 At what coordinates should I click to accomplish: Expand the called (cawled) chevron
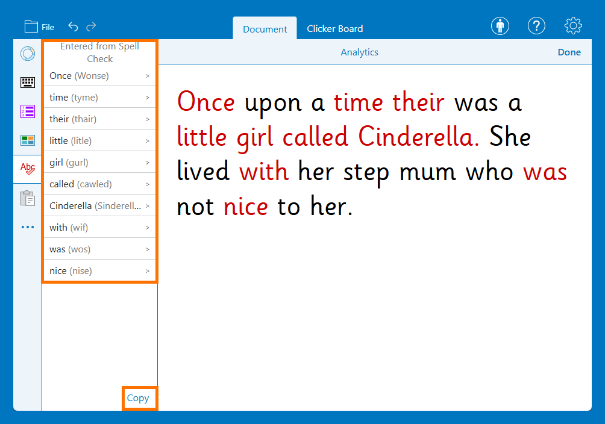148,184
